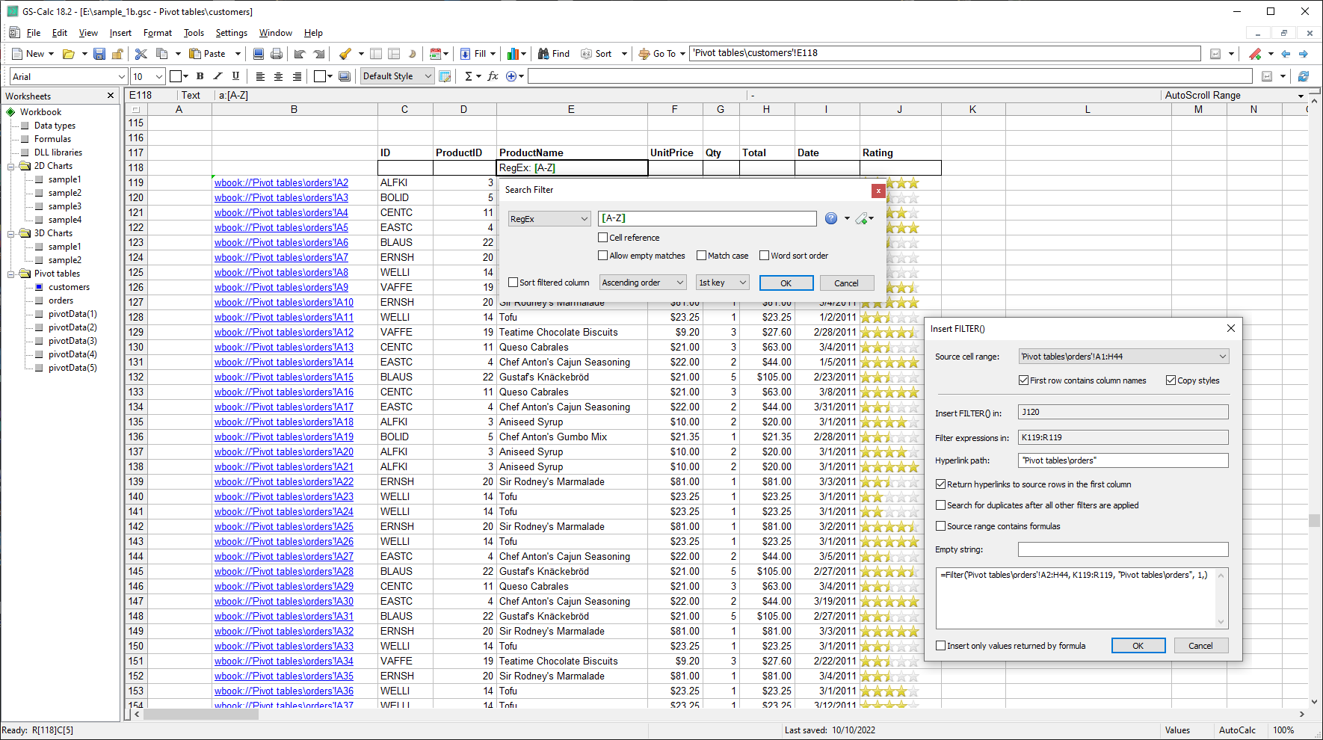The width and height of the screenshot is (1323, 740).
Task: Click Cancel in Search Filter dialog
Action: tap(846, 283)
